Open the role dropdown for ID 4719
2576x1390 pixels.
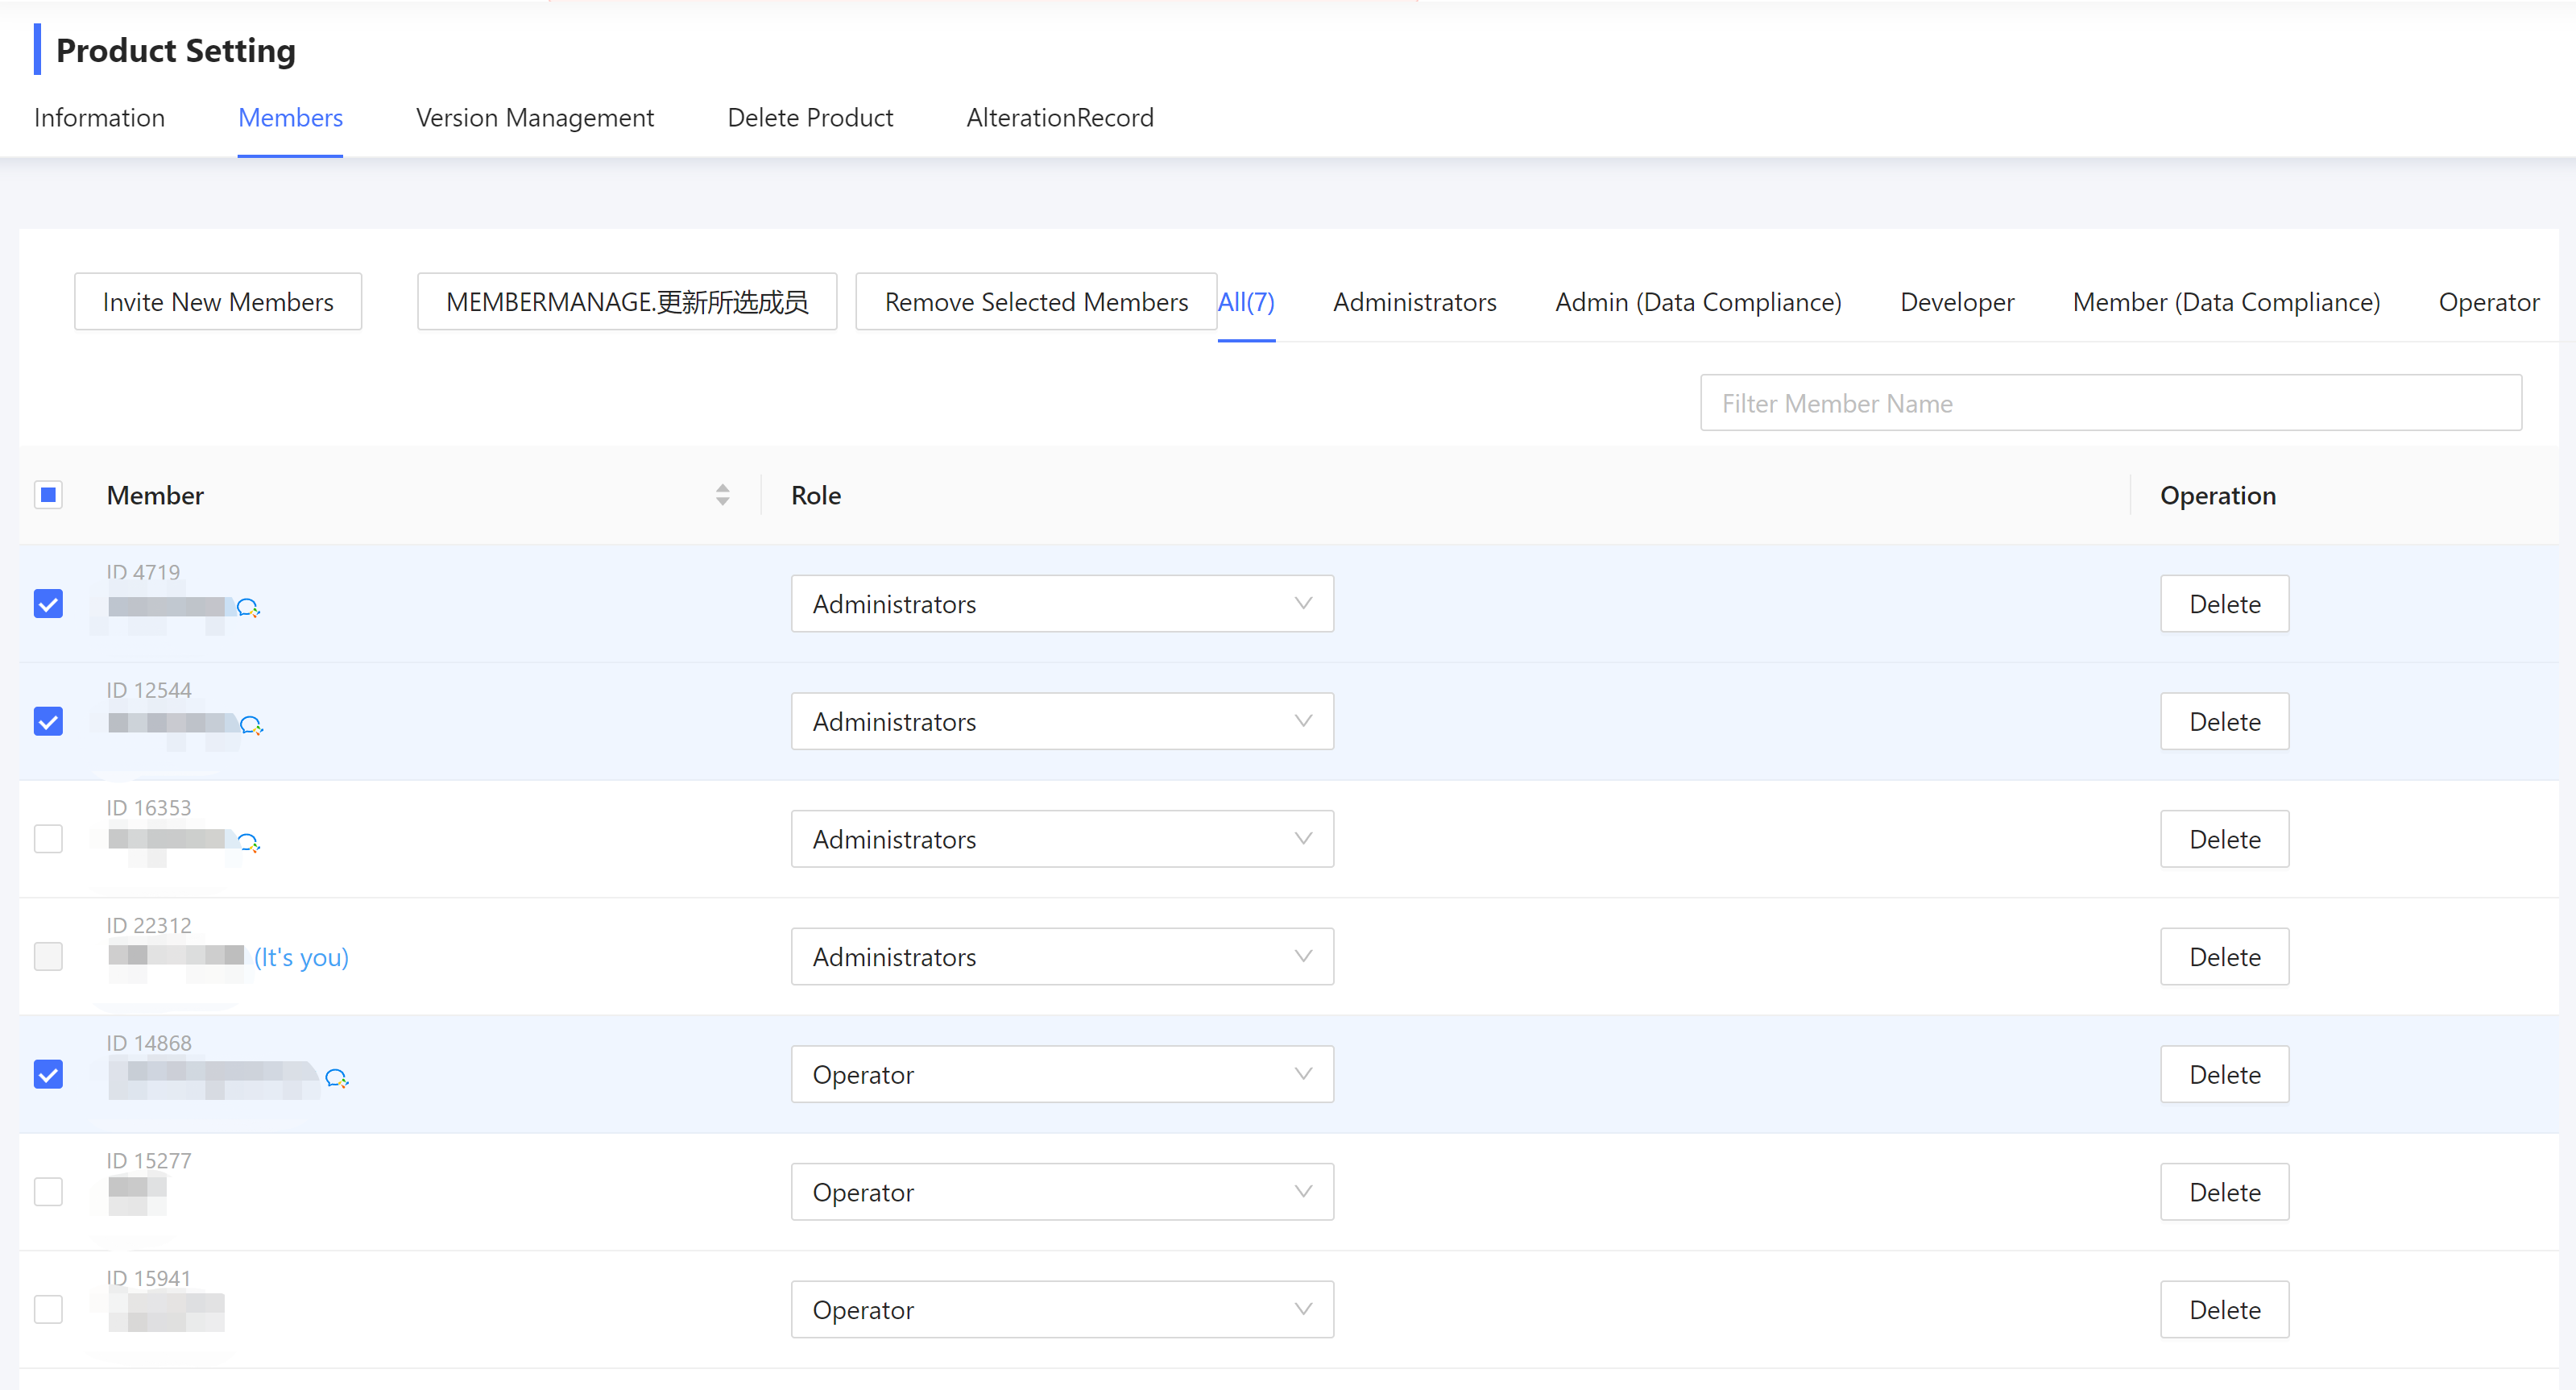(1062, 604)
